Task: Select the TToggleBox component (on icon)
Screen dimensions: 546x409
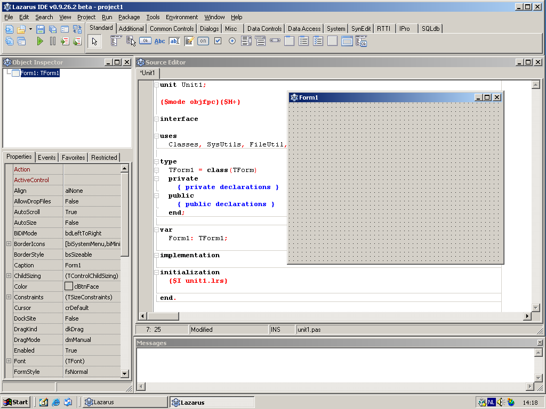Action: (x=203, y=40)
